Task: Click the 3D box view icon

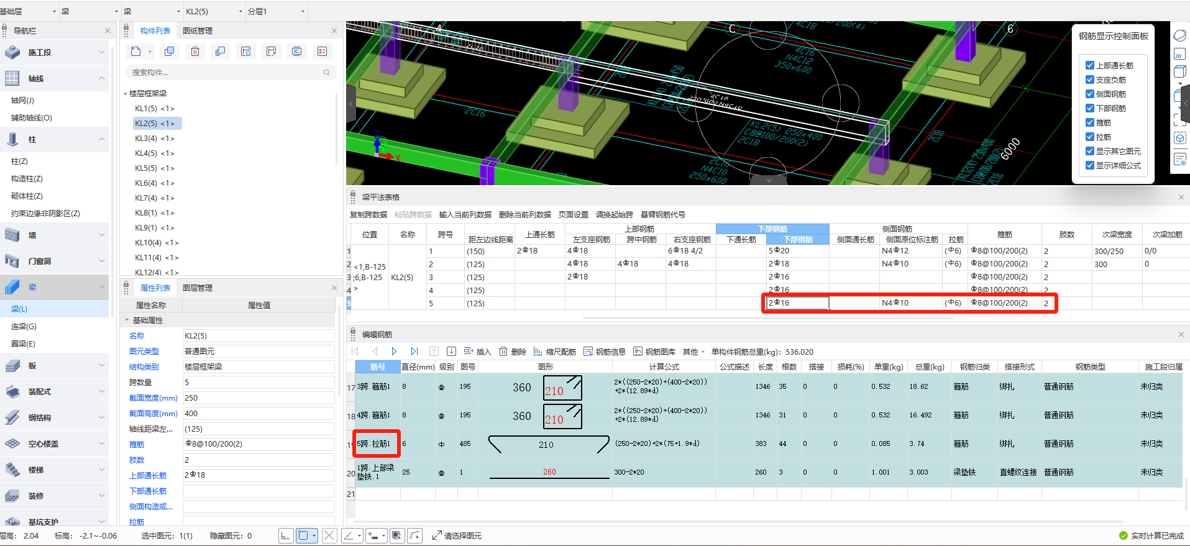Action: pyautogui.click(x=1179, y=72)
